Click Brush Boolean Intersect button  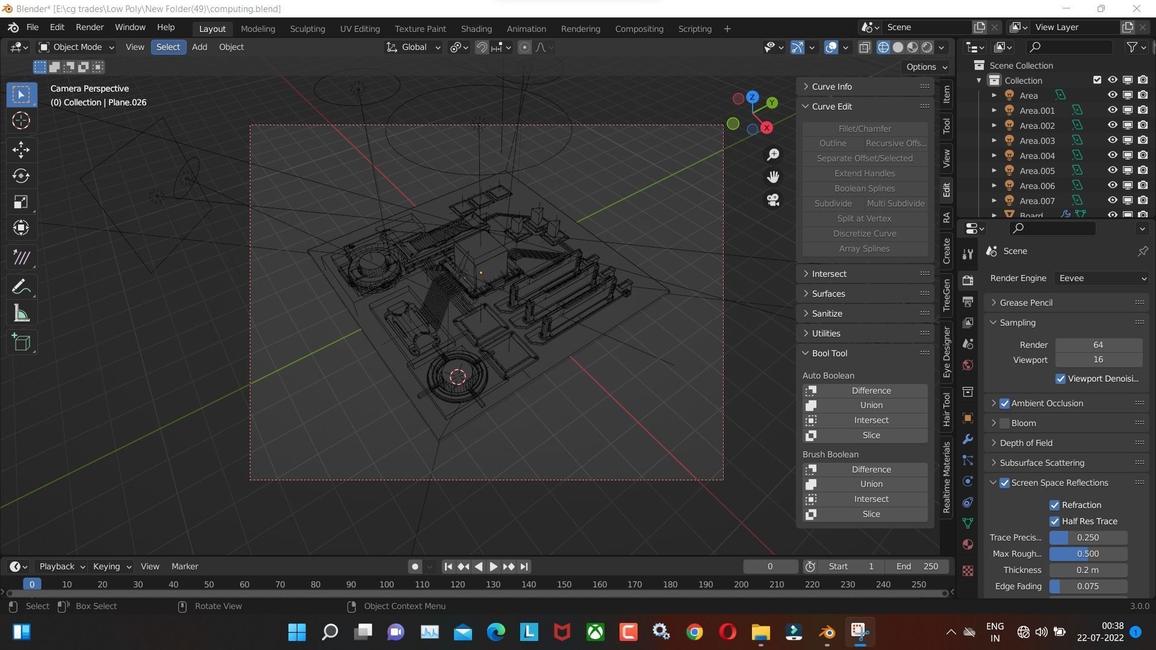coord(865,500)
